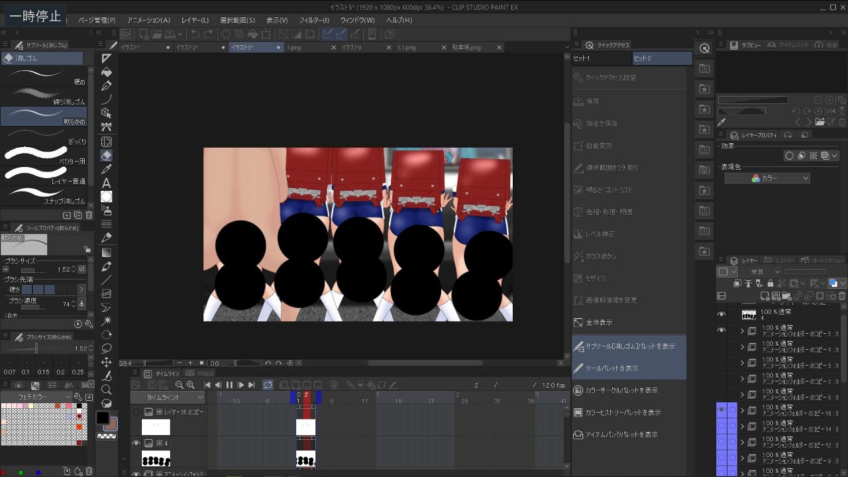
Task: Toggle visibility box of レイヤー 35 のコピー track
Action: [136, 411]
